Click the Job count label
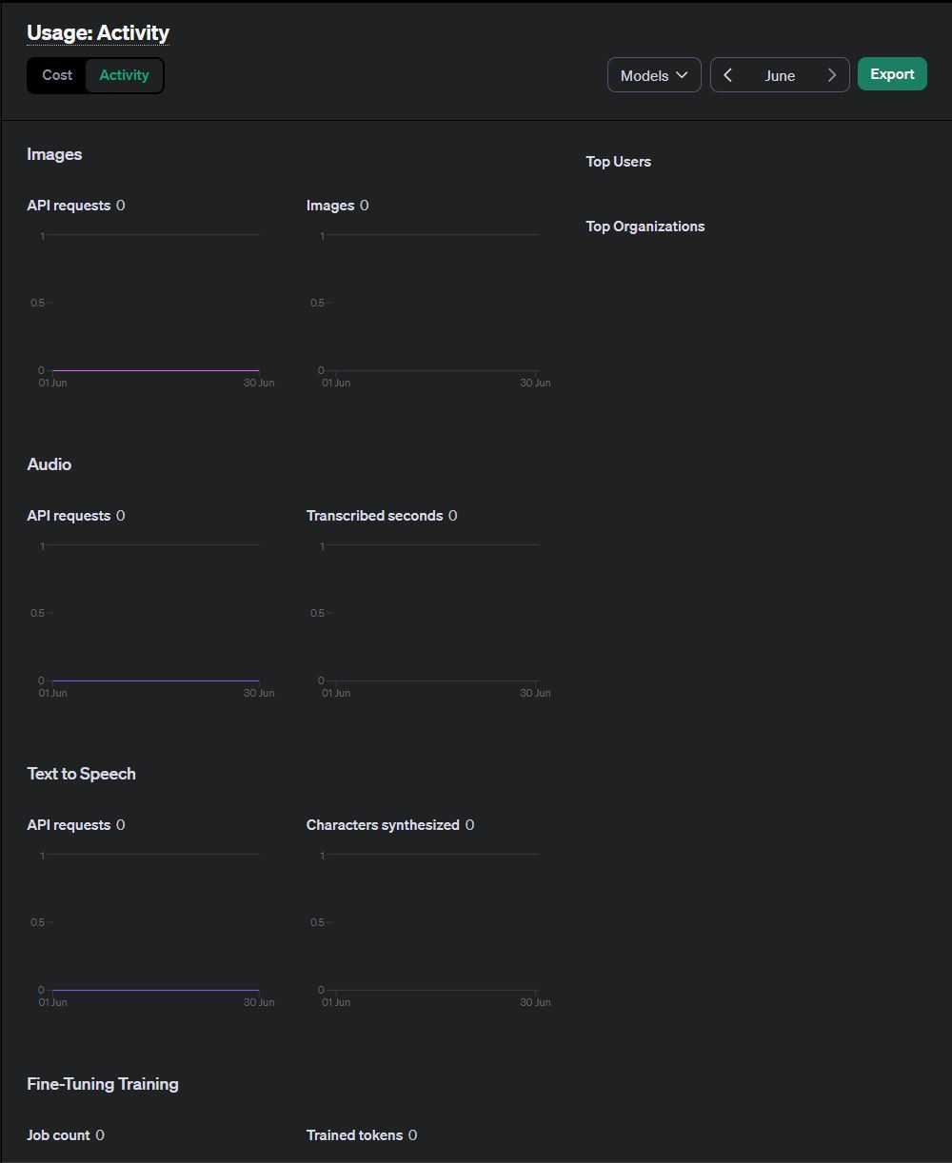Viewport: 952px width, 1163px height. click(59, 1135)
